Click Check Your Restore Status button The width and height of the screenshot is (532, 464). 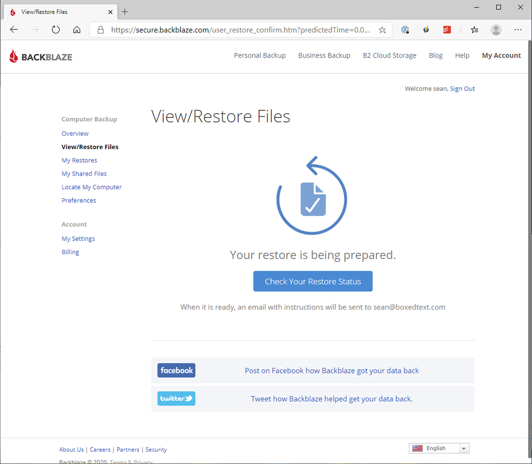(313, 281)
